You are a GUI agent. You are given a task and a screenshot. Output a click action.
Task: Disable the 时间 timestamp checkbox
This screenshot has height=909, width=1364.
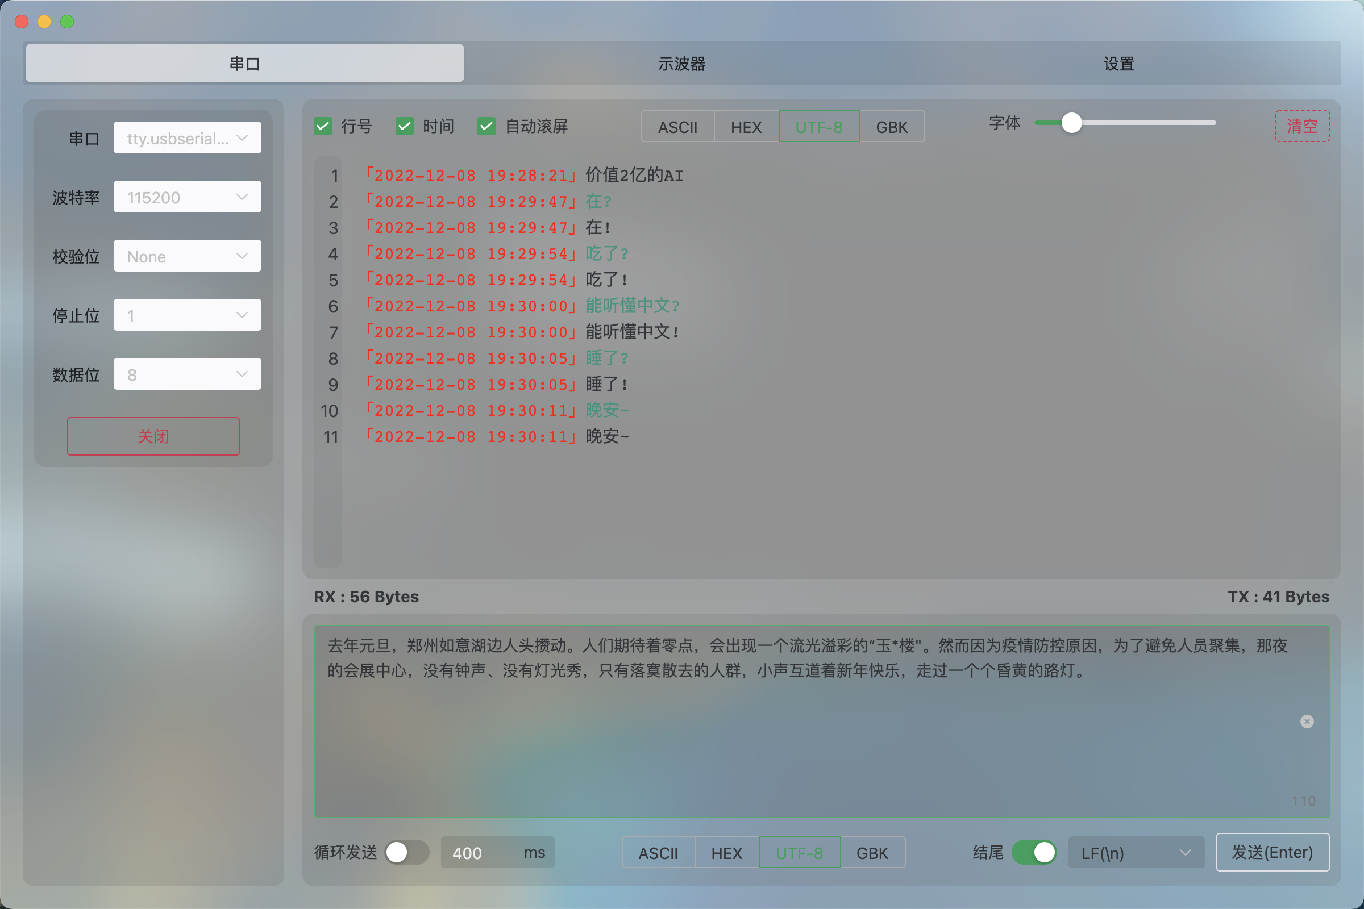[x=405, y=126]
